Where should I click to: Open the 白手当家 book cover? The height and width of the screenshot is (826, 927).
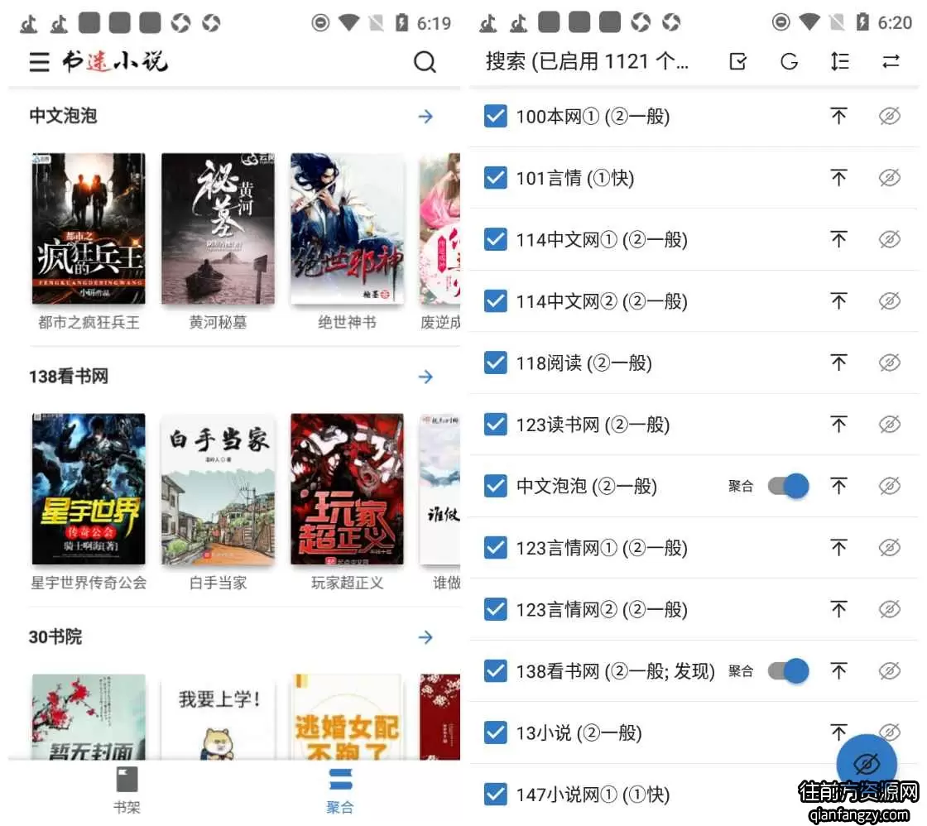pos(218,489)
